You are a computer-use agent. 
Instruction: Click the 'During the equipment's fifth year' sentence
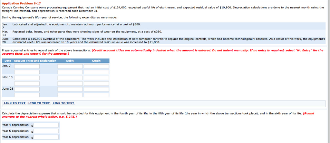(x=60, y=17)
